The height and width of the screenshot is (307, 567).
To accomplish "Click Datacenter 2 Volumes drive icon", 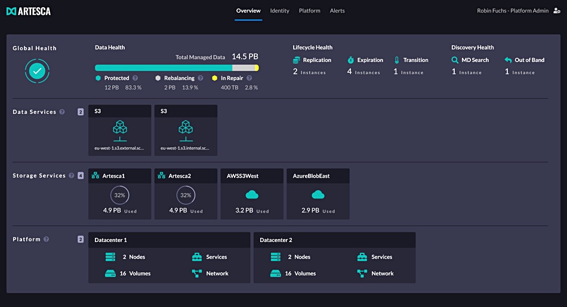I will pyautogui.click(x=276, y=274).
